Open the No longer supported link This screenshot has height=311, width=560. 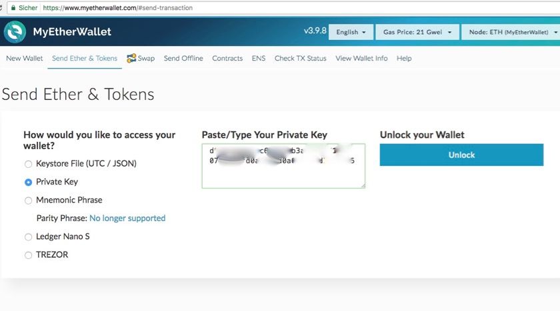127,218
